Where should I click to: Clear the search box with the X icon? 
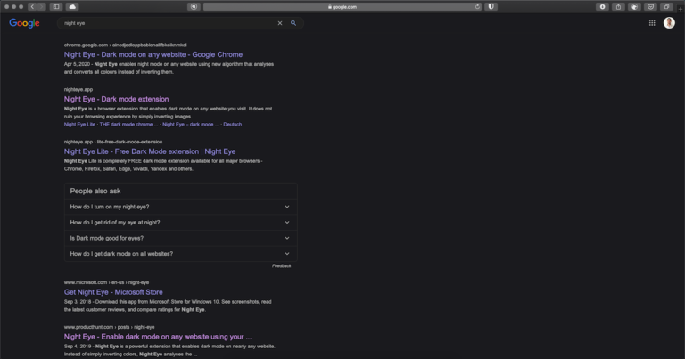[280, 23]
